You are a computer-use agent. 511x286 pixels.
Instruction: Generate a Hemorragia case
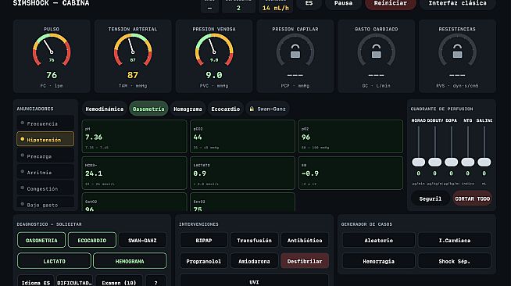click(379, 261)
